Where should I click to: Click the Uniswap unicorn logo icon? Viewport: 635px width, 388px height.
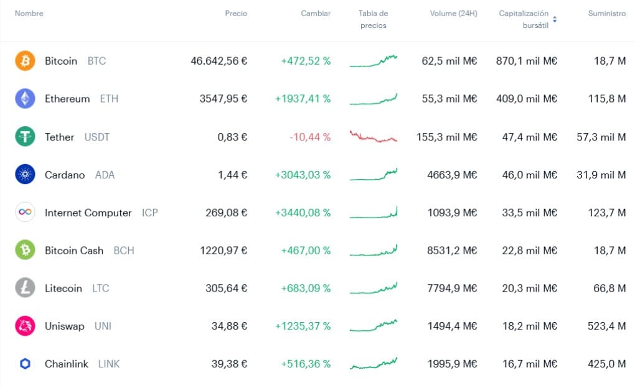tap(25, 326)
